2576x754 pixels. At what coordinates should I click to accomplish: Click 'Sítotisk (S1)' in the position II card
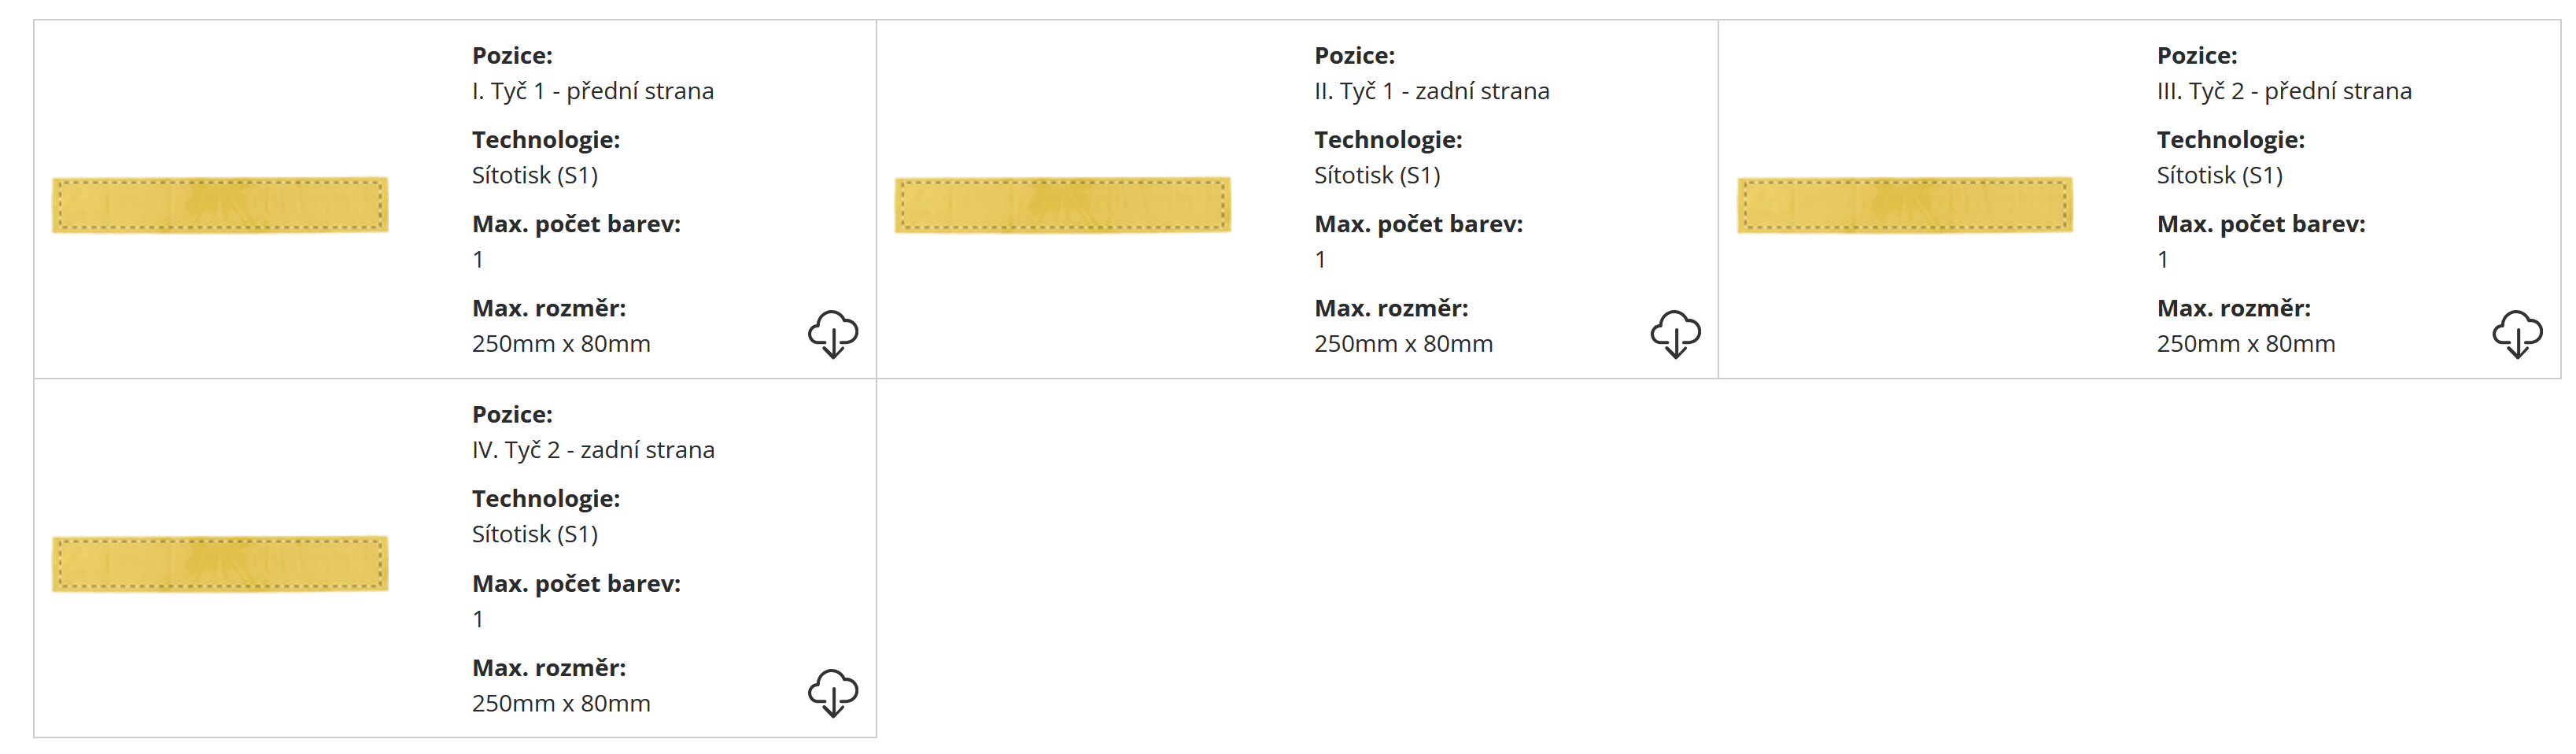(1376, 175)
